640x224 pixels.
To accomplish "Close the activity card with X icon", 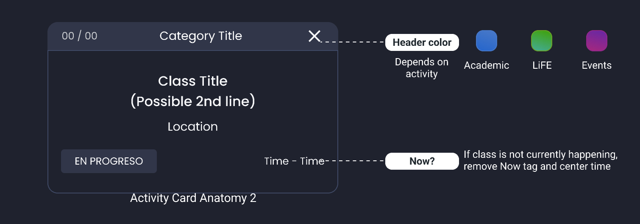I will (x=314, y=36).
